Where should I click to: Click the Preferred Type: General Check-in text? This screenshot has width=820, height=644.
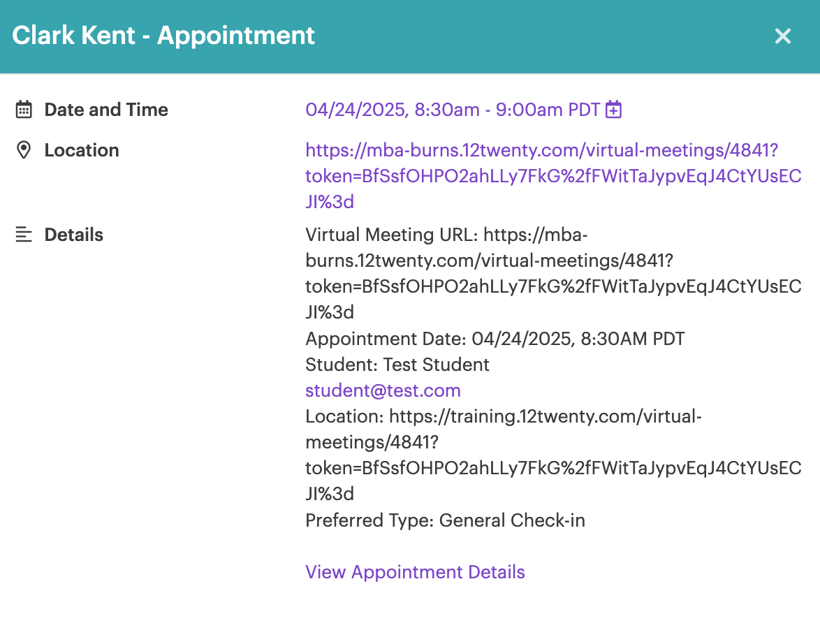tap(445, 520)
